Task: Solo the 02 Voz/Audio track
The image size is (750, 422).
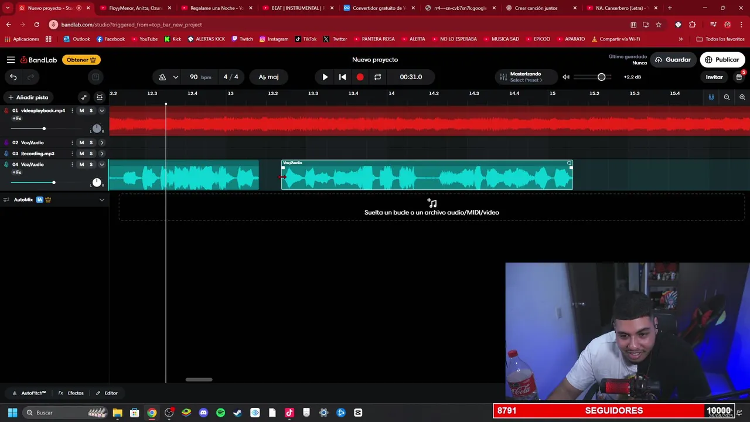Action: click(x=91, y=142)
